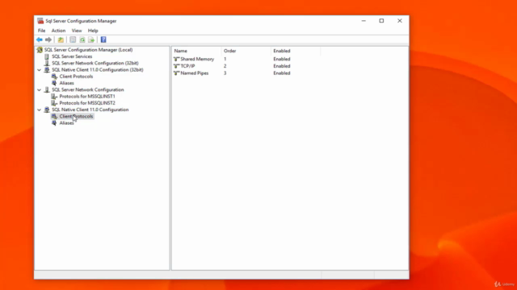
Task: Minimize the Sql Server Configuration Manager window
Action: point(364,21)
